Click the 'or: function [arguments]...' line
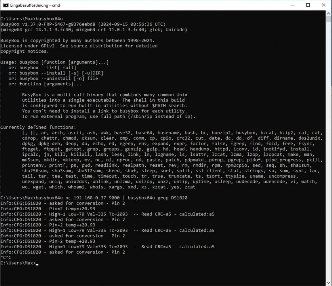This screenshot has width=332, height=286. (45, 84)
